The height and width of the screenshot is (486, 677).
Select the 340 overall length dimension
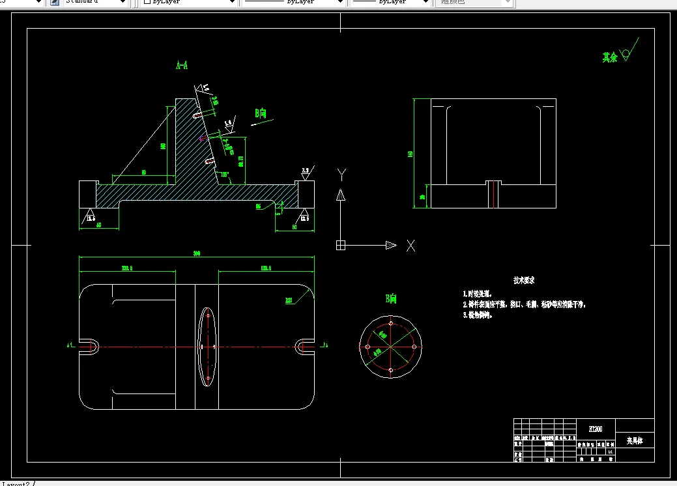(196, 253)
